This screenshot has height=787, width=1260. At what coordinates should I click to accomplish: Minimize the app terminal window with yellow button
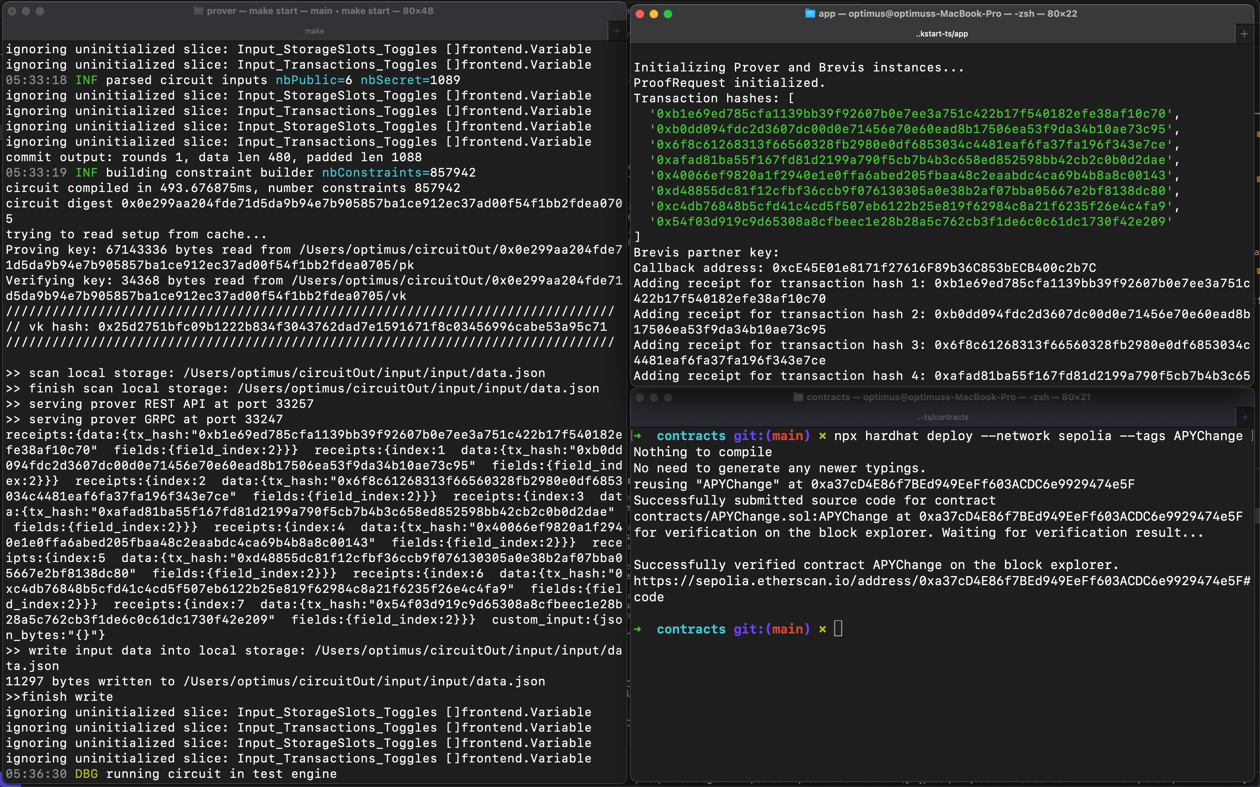[654, 14]
